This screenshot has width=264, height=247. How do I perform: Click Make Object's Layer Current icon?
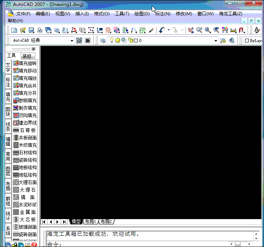point(223,41)
